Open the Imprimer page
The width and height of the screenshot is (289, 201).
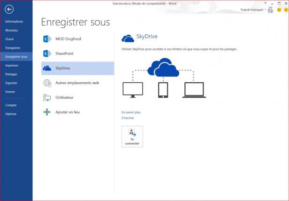[x=12, y=66]
